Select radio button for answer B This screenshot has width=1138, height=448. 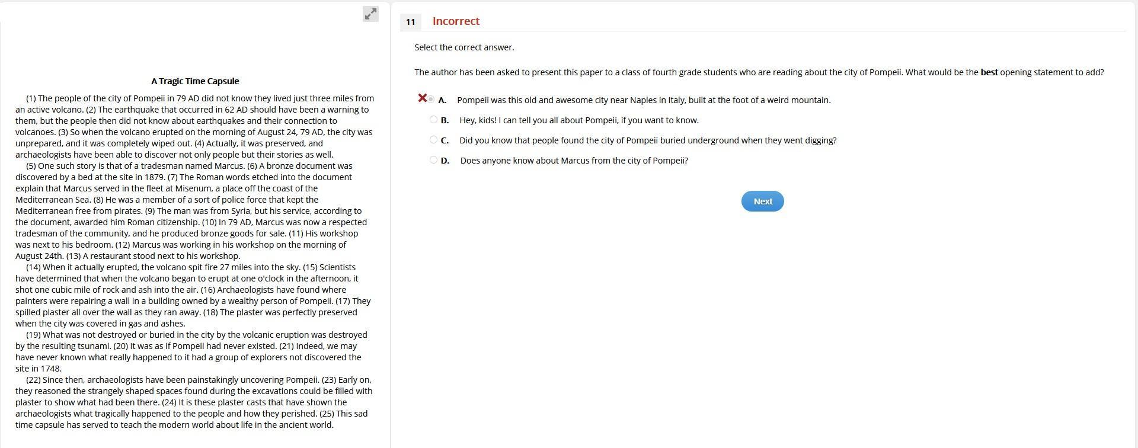pos(433,120)
